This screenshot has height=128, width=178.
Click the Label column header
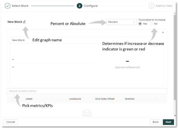(29, 99)
